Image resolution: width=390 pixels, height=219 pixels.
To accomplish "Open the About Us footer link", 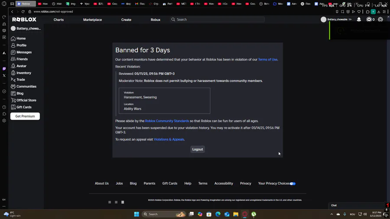I will pyautogui.click(x=102, y=183).
